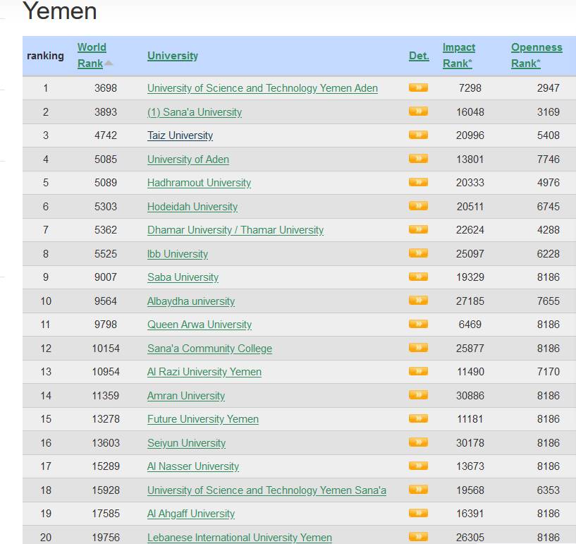Screen dimensions: 576x544
Task: Open the Future University Yemen link
Action: [203, 419]
